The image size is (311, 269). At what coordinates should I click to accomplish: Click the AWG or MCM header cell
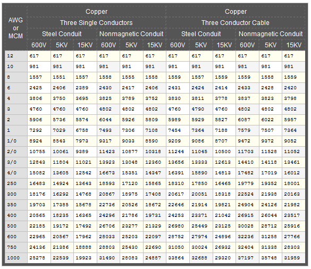coord(15,28)
